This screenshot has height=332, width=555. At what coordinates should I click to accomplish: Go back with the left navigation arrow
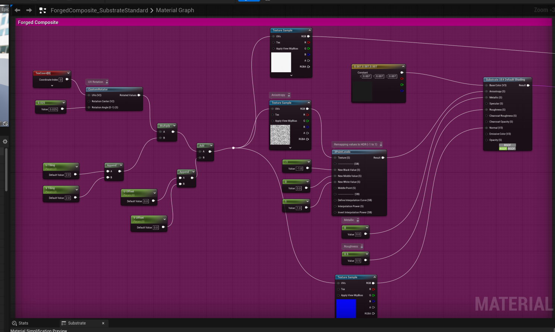coord(18,10)
